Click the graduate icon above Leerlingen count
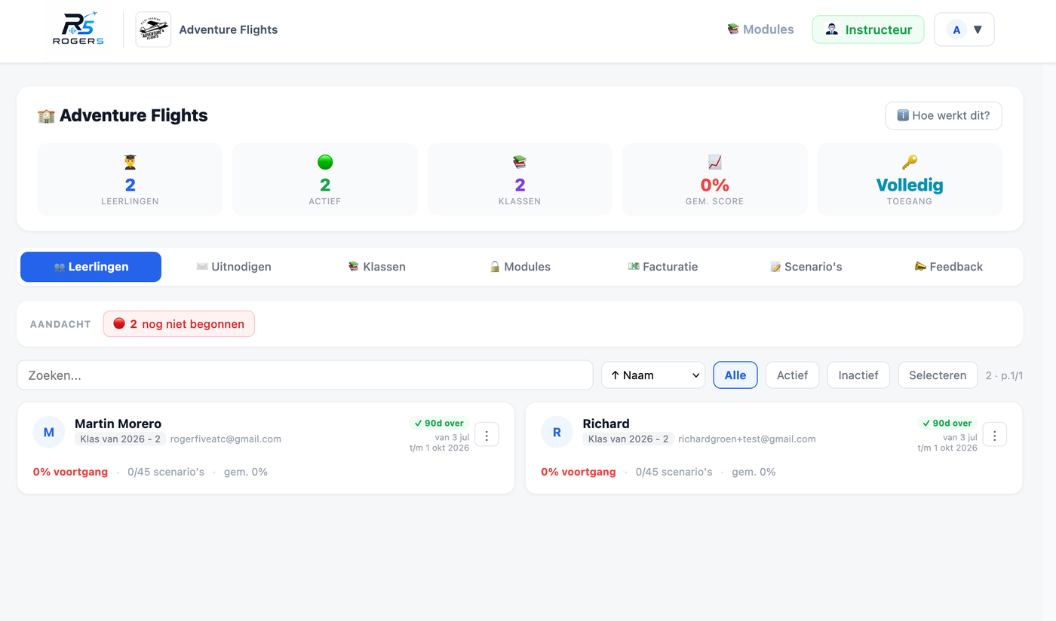1056x621 pixels. (x=130, y=162)
